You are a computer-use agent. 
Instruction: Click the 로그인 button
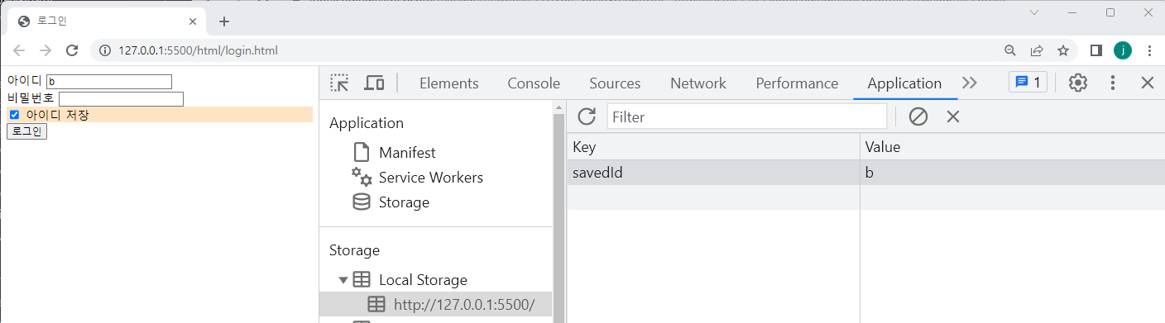point(27,131)
